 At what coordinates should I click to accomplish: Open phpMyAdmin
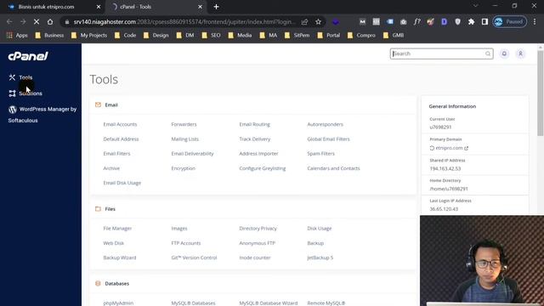click(x=118, y=303)
